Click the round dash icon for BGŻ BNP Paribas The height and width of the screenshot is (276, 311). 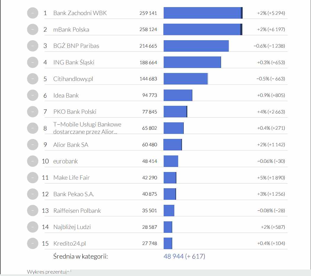[33, 46]
